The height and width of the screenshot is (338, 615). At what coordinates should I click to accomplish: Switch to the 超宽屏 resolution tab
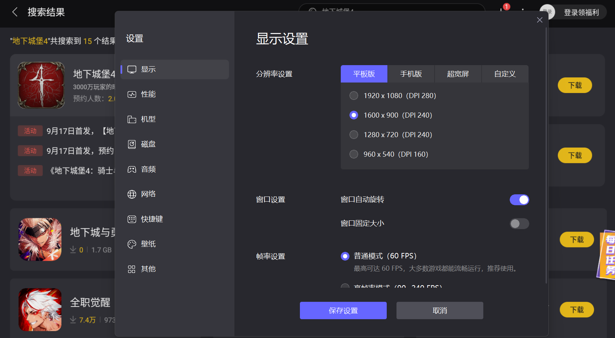[458, 74]
